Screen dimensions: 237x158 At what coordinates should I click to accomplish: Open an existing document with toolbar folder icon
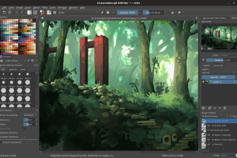tap(4, 12)
